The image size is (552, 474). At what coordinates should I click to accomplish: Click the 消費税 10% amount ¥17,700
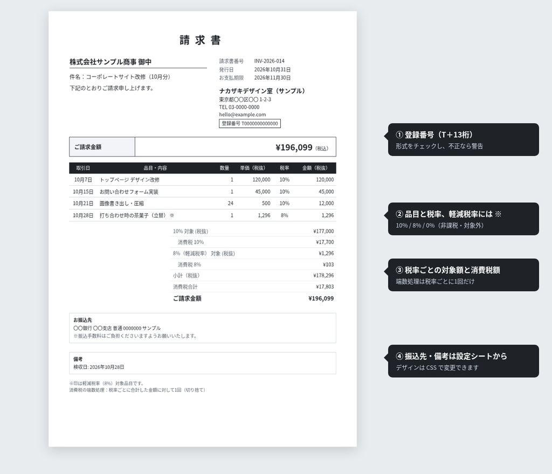point(325,242)
